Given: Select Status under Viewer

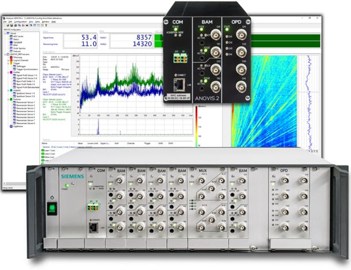Looking at the screenshot, I should pos(16,39).
